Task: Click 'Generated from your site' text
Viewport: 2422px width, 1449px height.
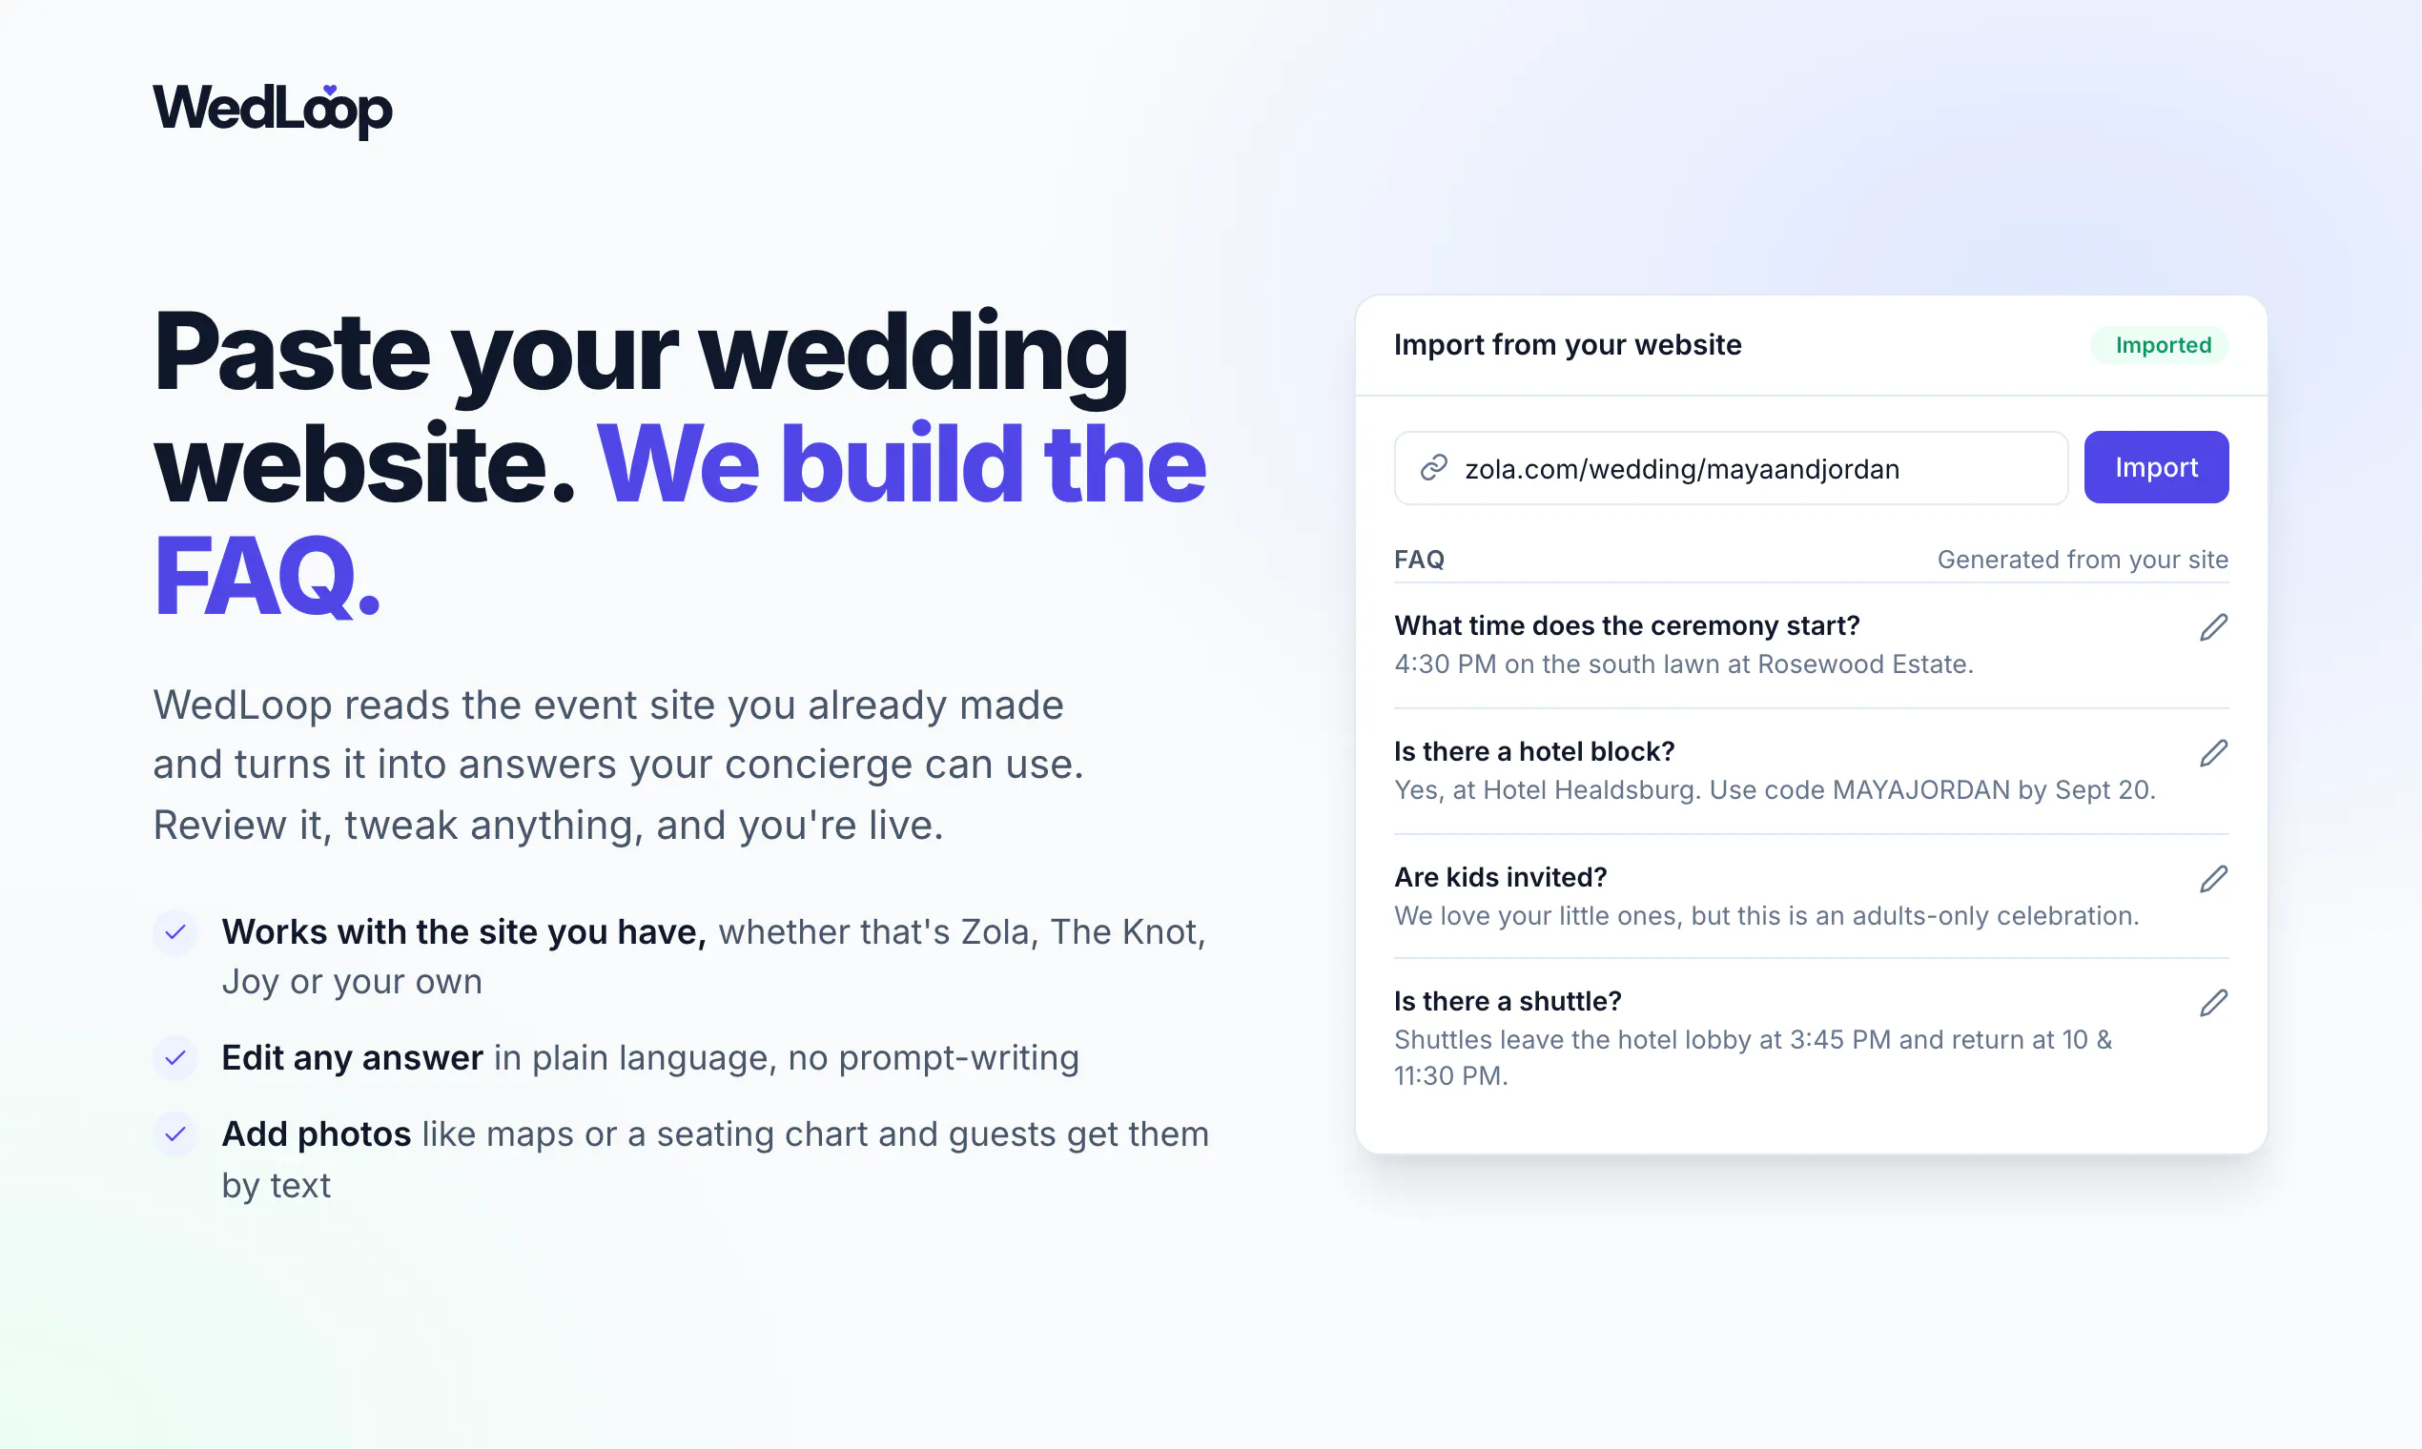Action: pyautogui.click(x=2083, y=560)
